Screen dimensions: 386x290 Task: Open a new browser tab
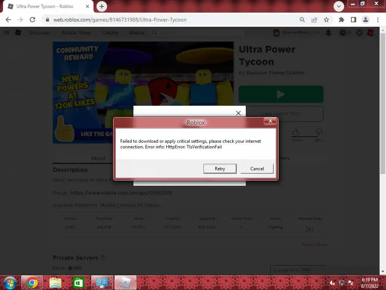point(102,6)
